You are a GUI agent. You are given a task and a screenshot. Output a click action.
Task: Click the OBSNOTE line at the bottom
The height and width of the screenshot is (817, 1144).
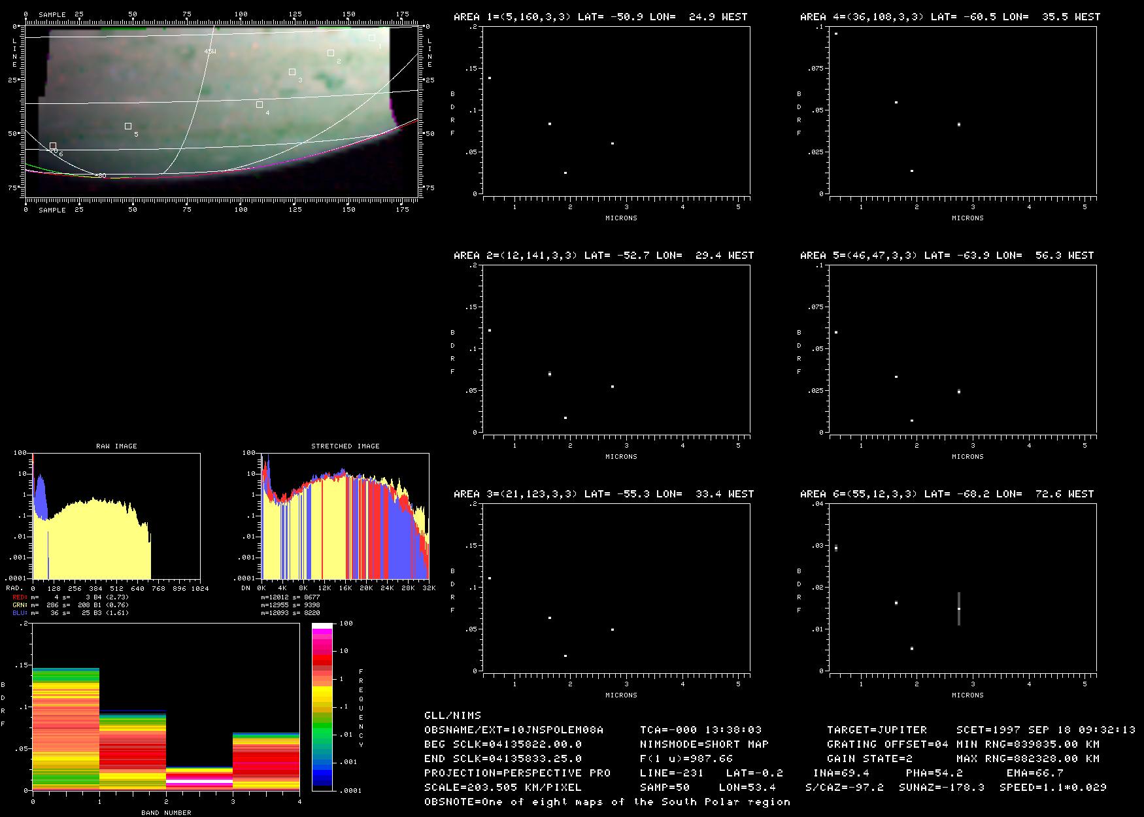click(607, 801)
